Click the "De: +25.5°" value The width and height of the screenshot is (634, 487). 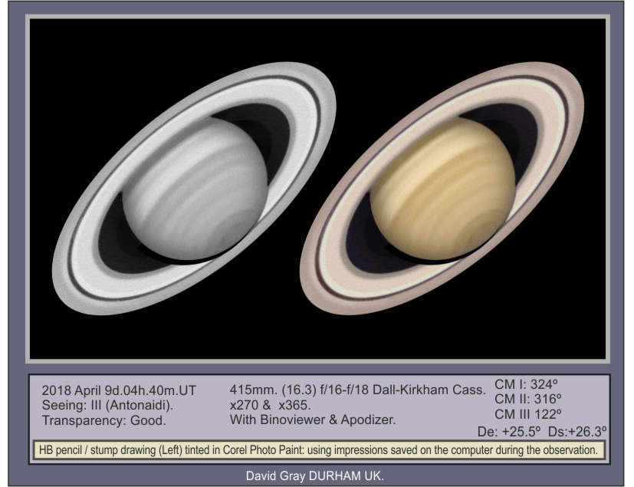click(509, 432)
